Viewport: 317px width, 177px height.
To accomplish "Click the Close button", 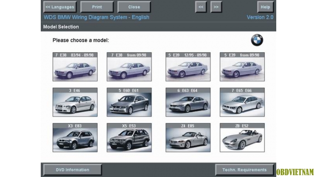I will (134, 7).
